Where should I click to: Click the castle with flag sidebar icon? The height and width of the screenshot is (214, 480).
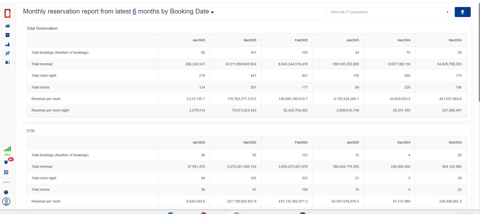8,44
